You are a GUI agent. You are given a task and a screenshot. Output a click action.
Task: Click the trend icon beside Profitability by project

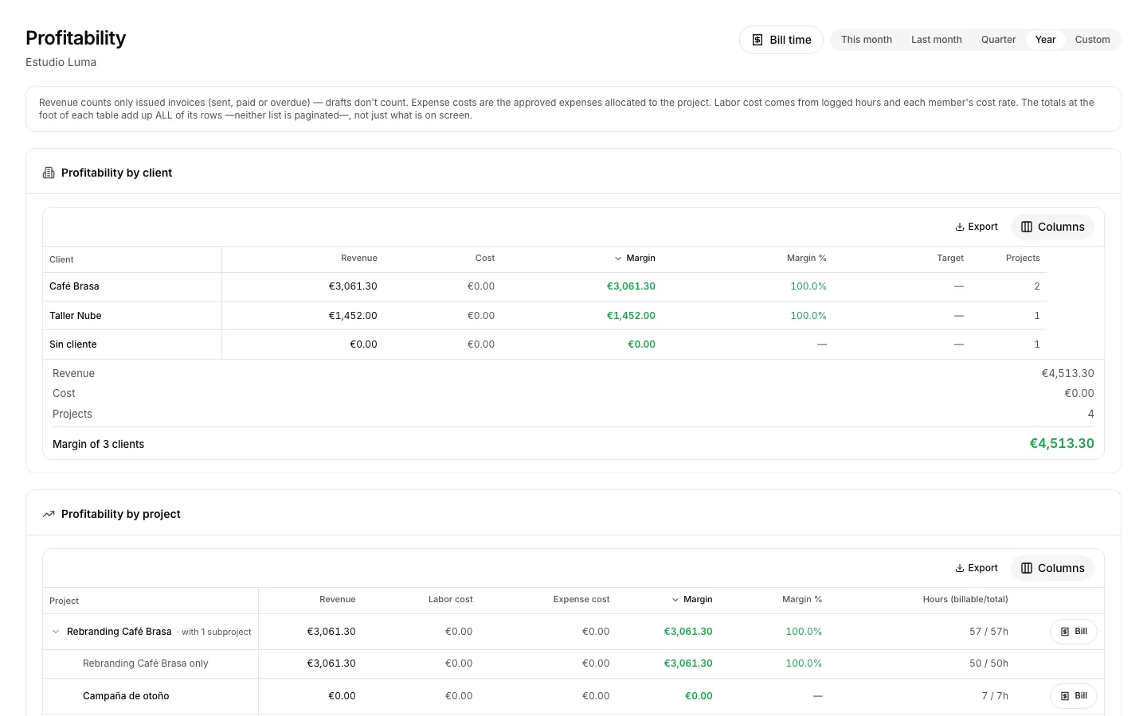(49, 514)
